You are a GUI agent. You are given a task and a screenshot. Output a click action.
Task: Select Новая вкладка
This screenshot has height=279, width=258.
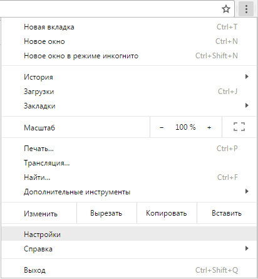[129, 27]
